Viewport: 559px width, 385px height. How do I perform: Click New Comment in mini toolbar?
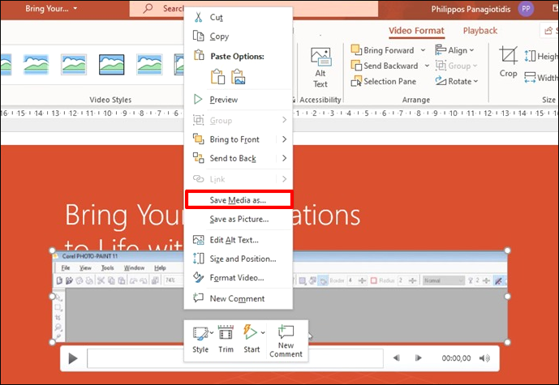pos(286,339)
